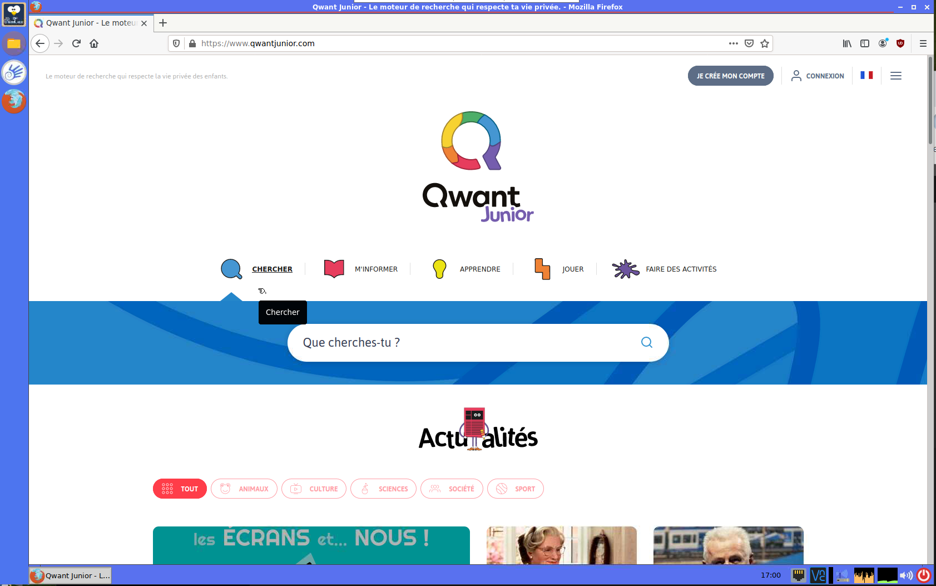Open page actions three-dot menu
Image resolution: width=936 pixels, height=586 pixels.
[x=734, y=43]
